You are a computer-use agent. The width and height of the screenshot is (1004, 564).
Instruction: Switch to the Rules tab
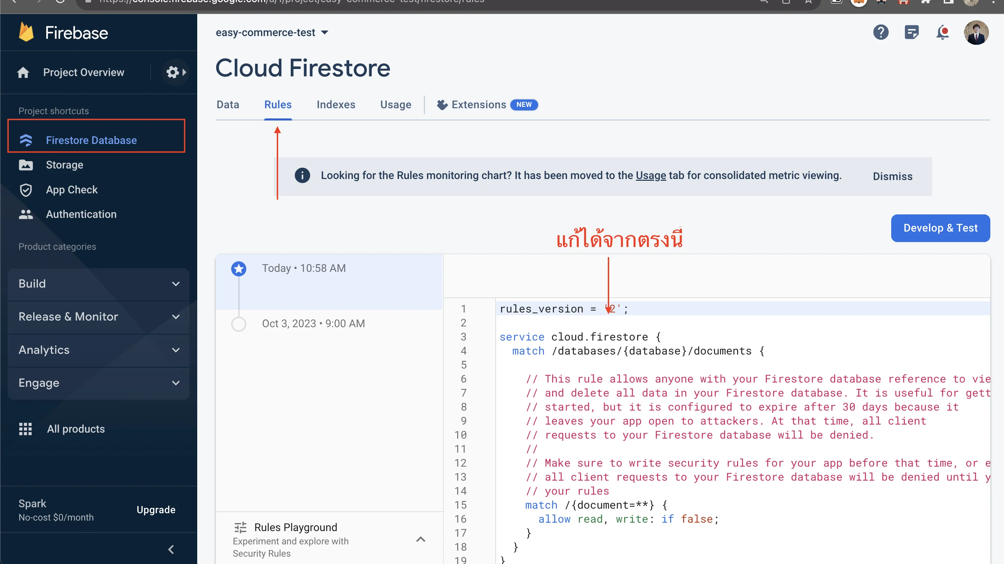point(278,104)
